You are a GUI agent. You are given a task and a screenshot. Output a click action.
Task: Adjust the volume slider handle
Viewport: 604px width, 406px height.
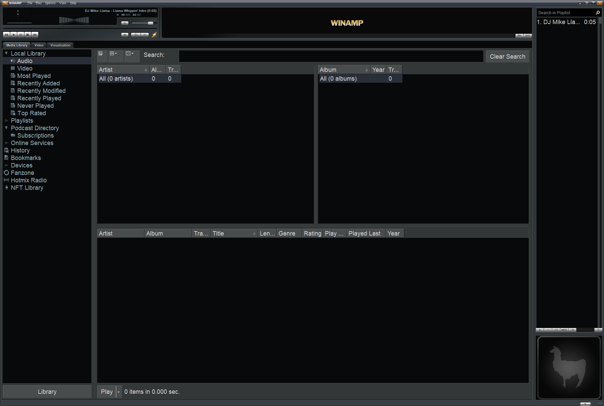pyautogui.click(x=150, y=23)
